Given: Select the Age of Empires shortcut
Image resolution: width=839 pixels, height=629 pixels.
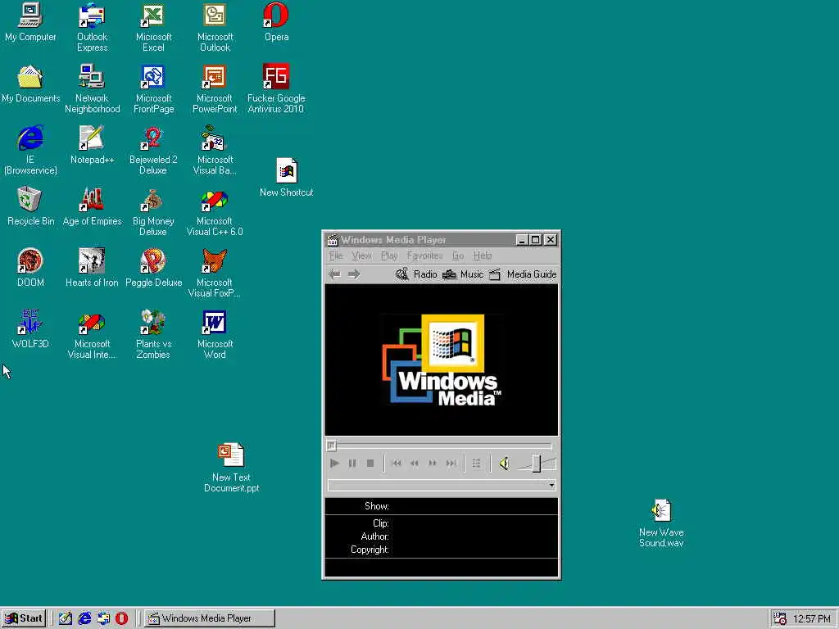Looking at the screenshot, I should pyautogui.click(x=92, y=206).
